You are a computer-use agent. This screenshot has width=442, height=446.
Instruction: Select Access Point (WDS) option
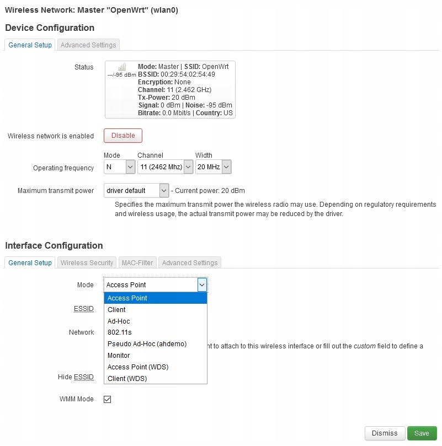pyautogui.click(x=138, y=367)
